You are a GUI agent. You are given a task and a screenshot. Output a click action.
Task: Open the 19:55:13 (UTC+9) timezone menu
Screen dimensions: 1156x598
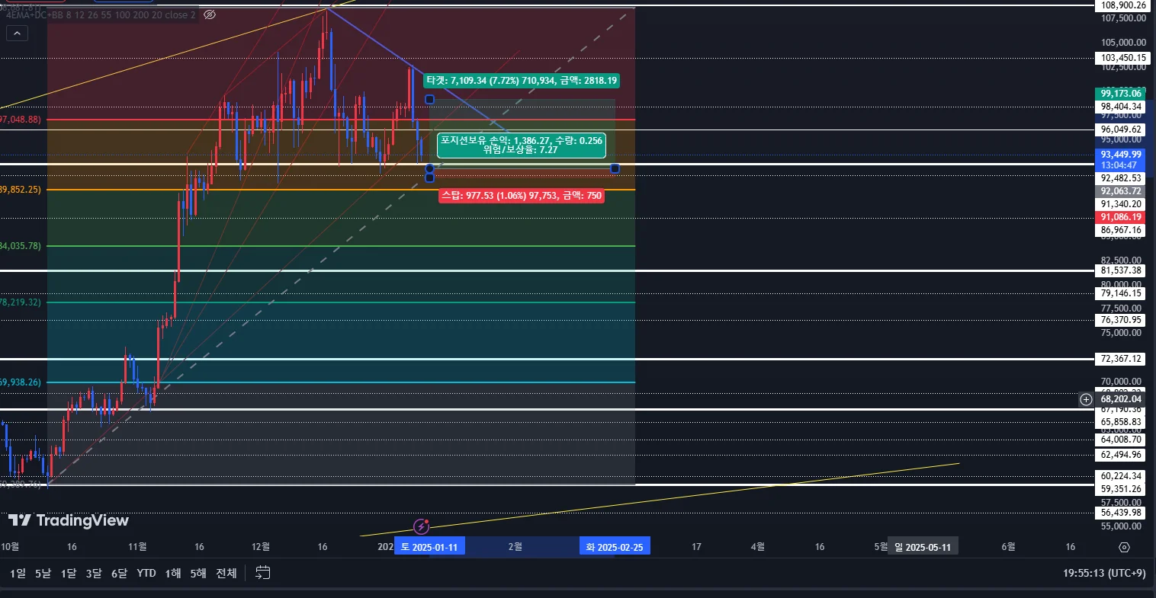pyautogui.click(x=1104, y=573)
